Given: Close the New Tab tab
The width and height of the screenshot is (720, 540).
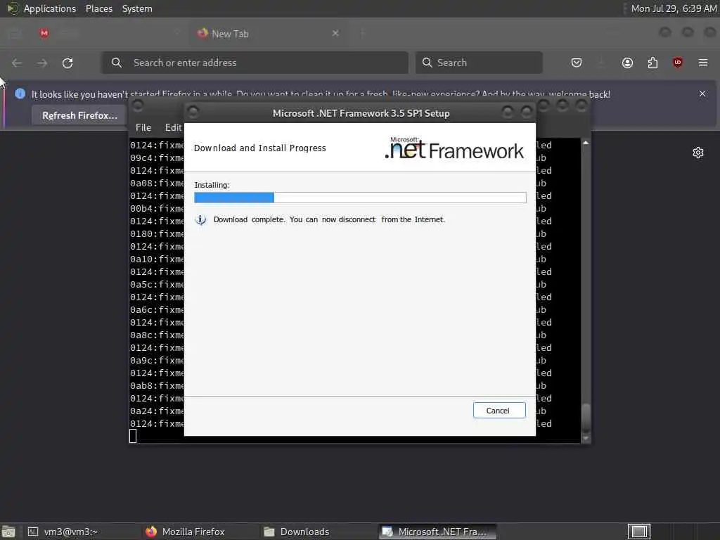Looking at the screenshot, I should [335, 33].
